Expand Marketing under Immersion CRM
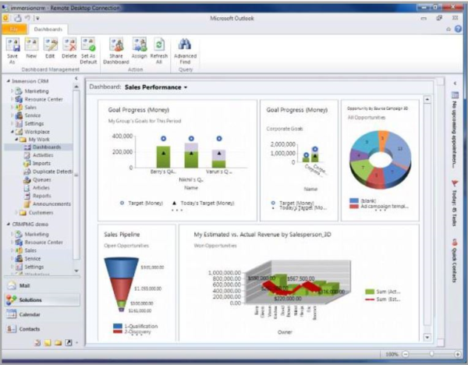468x365 pixels. coord(12,90)
